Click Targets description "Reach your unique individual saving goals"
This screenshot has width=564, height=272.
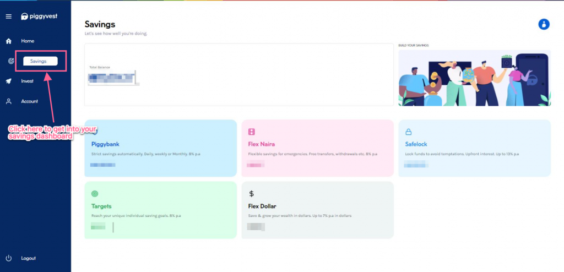(x=137, y=216)
